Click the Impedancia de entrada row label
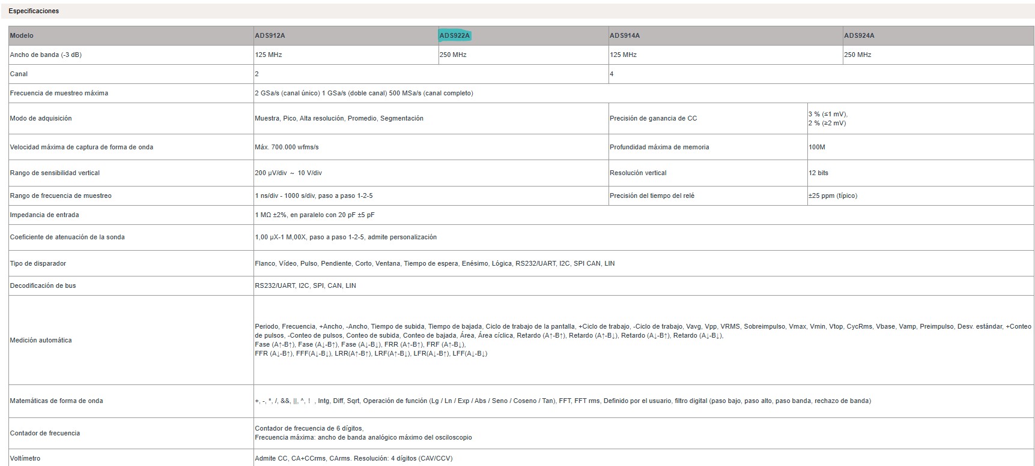 click(x=44, y=215)
